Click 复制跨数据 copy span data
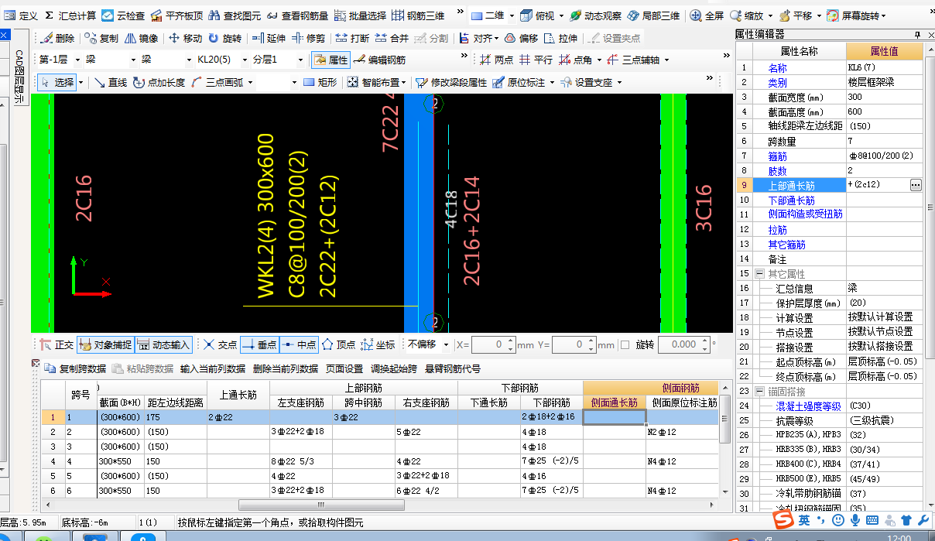Viewport: 935px width, 541px height. click(x=76, y=368)
